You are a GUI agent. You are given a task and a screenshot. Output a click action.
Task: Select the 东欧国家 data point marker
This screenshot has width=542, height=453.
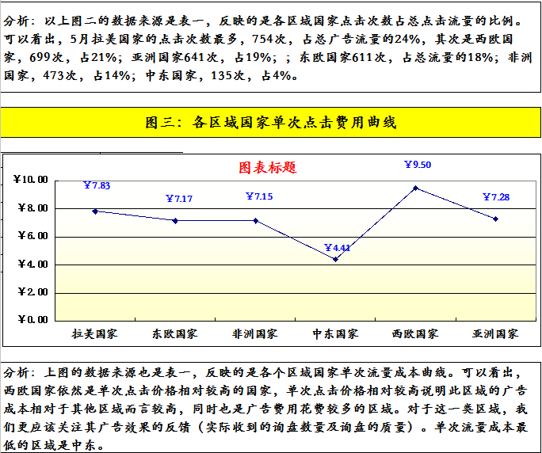tap(175, 220)
